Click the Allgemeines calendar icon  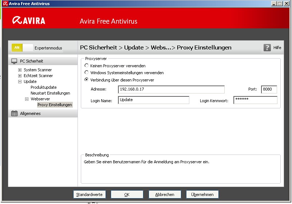(x=15, y=113)
